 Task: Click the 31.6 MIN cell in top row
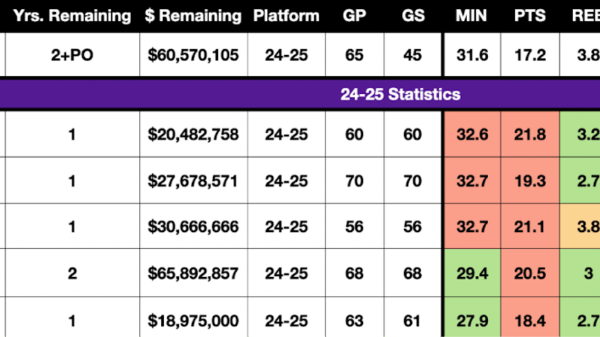click(472, 55)
